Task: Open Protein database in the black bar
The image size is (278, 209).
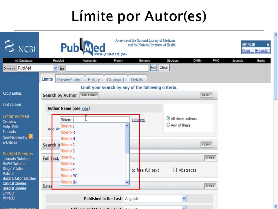Action: point(118,61)
